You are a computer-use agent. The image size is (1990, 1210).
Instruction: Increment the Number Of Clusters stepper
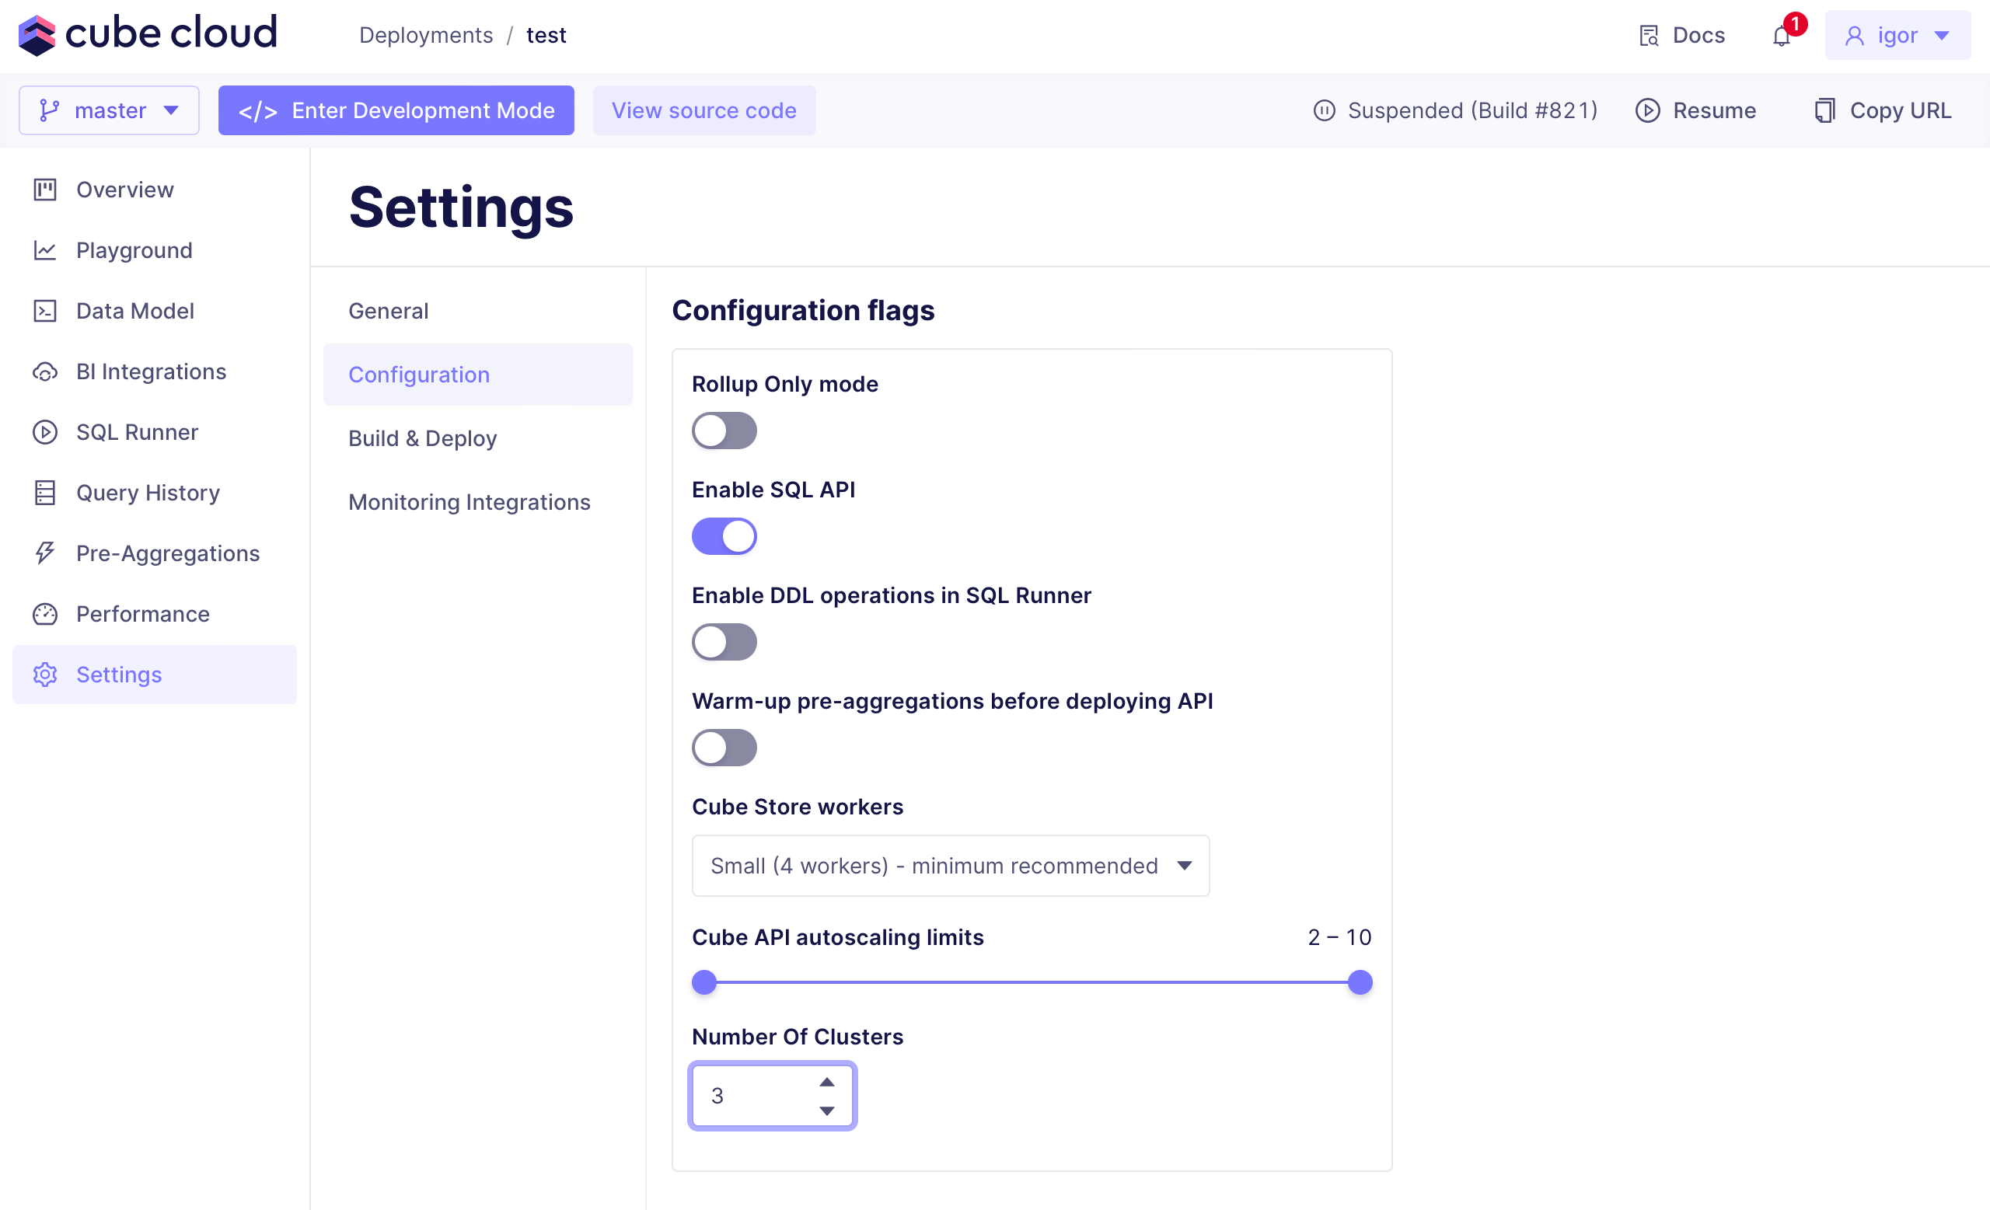(826, 1082)
